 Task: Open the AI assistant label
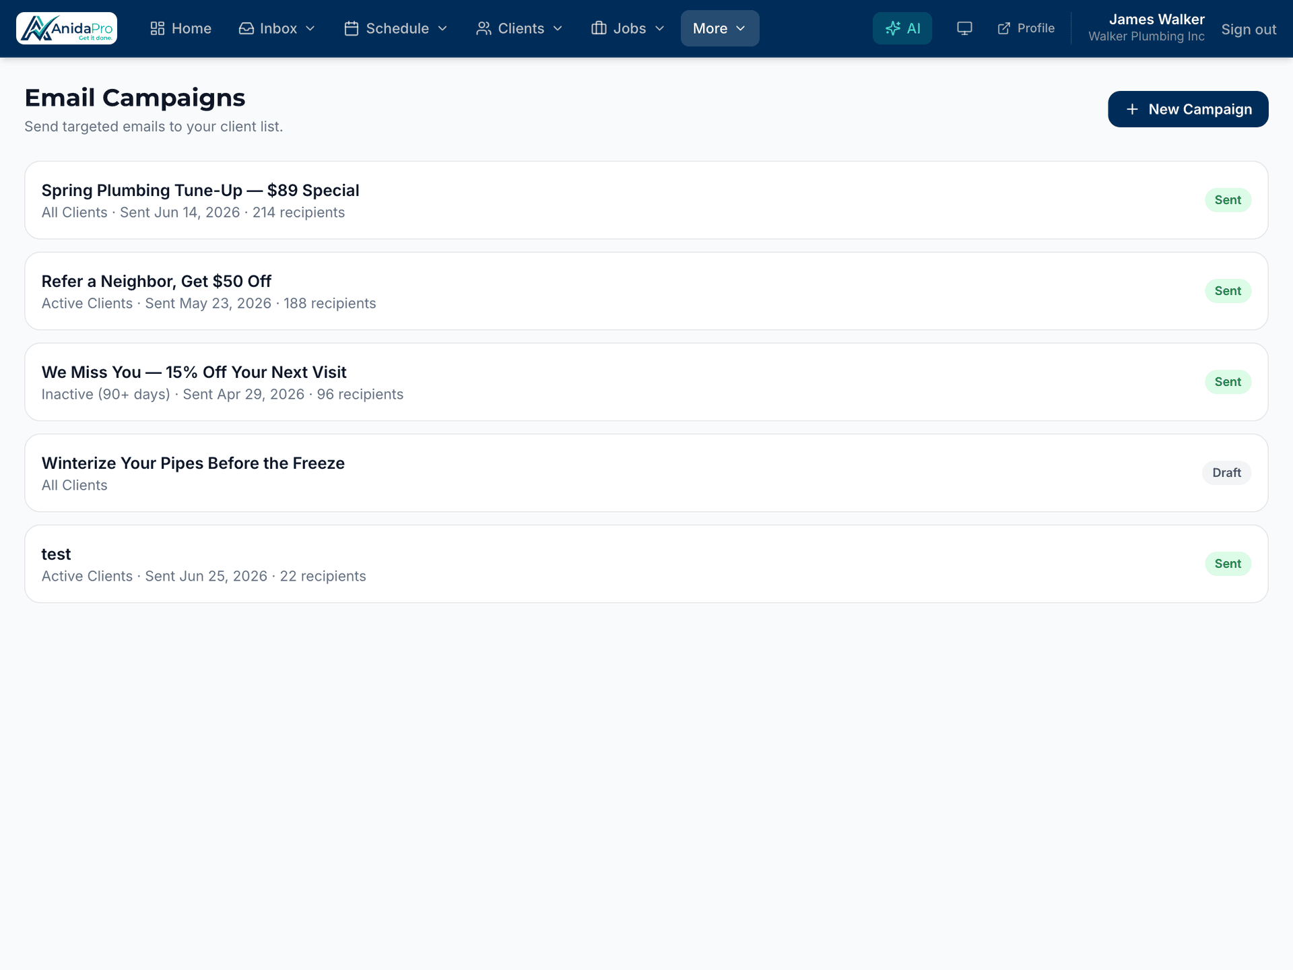pyautogui.click(x=913, y=28)
